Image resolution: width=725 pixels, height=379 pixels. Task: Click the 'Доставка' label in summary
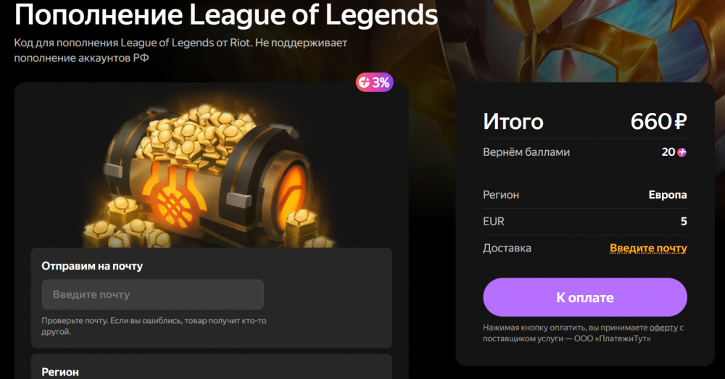(x=507, y=249)
